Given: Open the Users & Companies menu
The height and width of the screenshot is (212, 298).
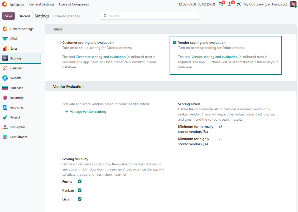Looking at the screenshot, I should [74, 4].
